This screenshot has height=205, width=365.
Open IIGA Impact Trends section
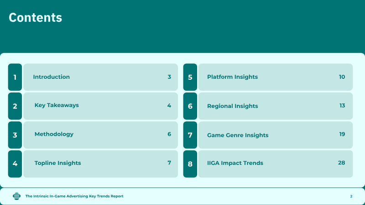[235, 163]
